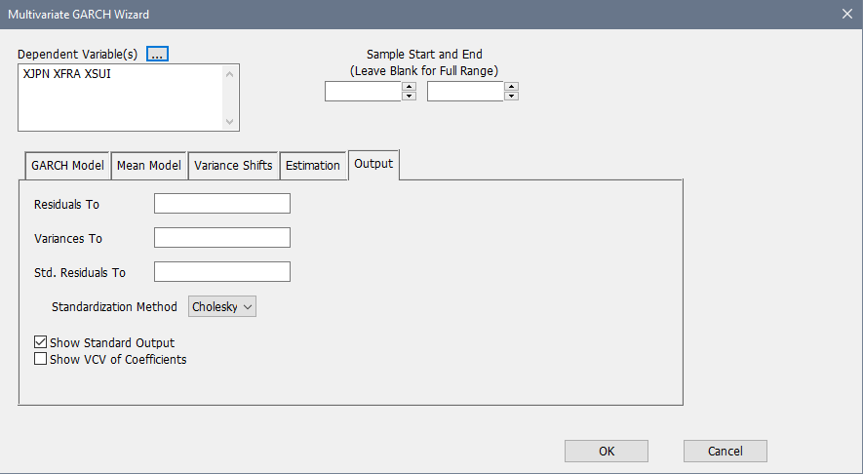The image size is (863, 474).
Task: Go to the Variance Shifts tab
Action: point(233,166)
